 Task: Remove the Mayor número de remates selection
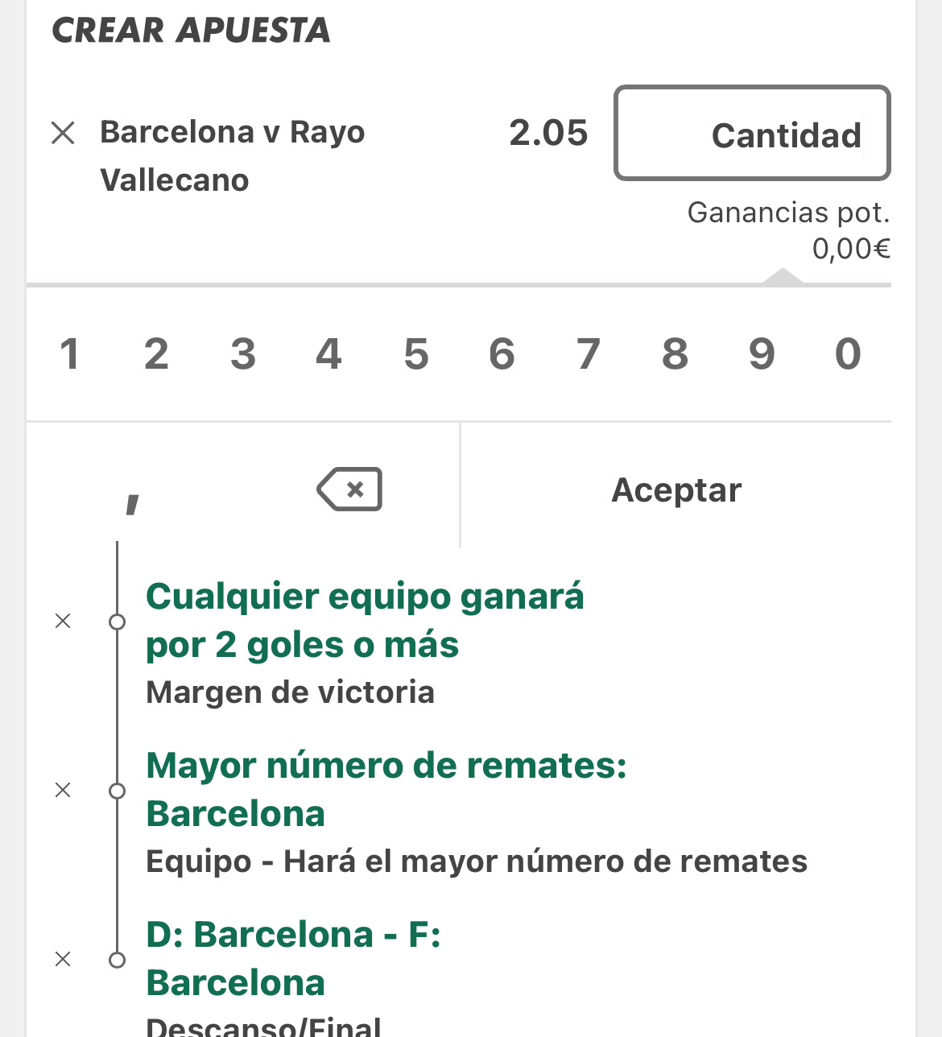coord(63,790)
